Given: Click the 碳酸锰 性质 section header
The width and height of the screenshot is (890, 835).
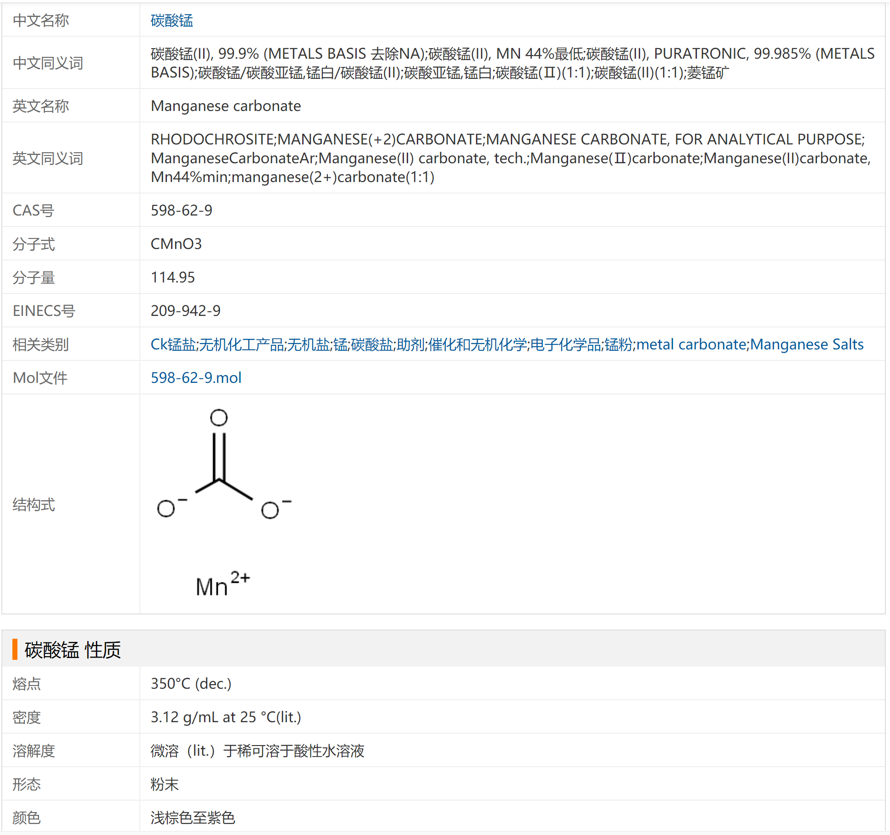Looking at the screenshot, I should point(73,649).
